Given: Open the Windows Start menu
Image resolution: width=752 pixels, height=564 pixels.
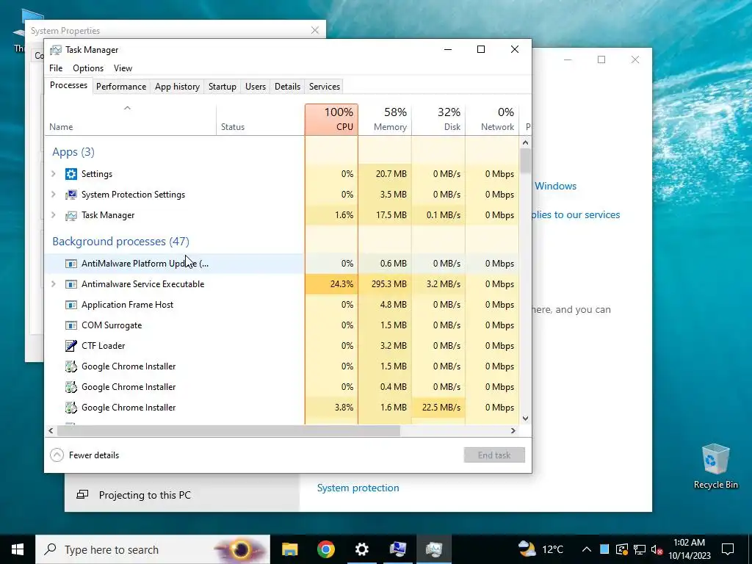Looking at the screenshot, I should pos(18,549).
